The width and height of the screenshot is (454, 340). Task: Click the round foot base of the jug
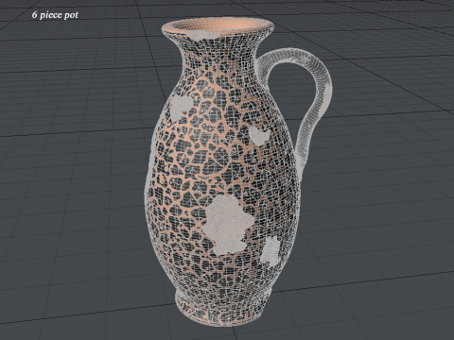[x=223, y=308]
